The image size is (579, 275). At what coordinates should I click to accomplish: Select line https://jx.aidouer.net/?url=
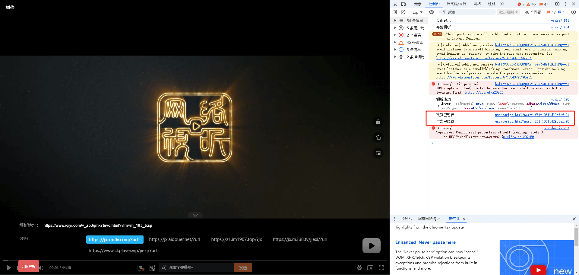(x=176, y=239)
